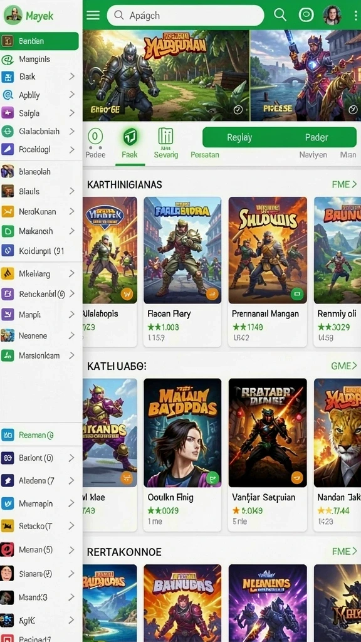Screen dimensions: 361x642
Task: Click the Aladena sidebar icon
Action: pos(8,480)
